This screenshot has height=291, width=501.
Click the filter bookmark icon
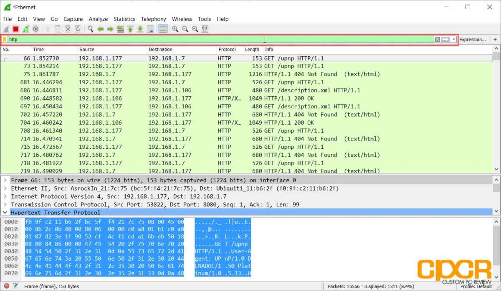pyautogui.click(x=5, y=40)
